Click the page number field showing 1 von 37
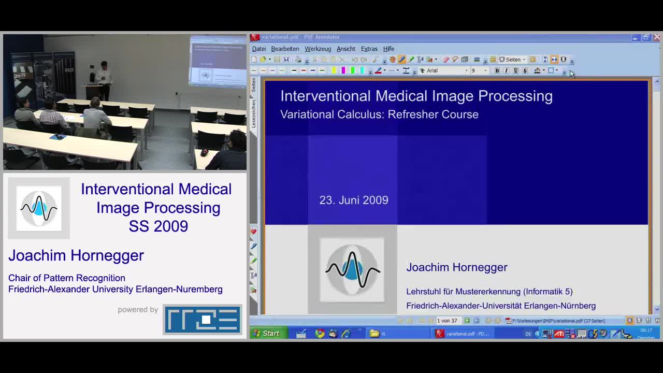The image size is (663, 373). point(448,320)
